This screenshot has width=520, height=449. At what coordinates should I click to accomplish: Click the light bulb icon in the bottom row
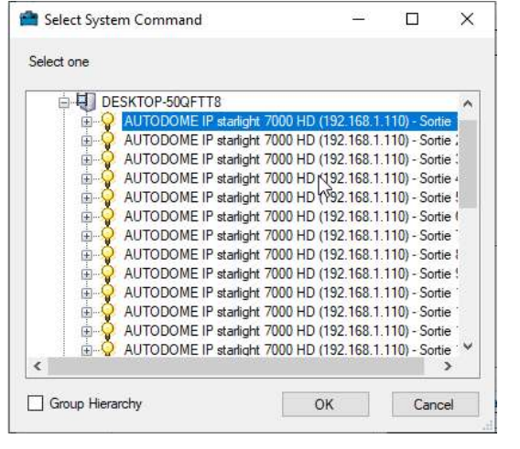[108, 349]
